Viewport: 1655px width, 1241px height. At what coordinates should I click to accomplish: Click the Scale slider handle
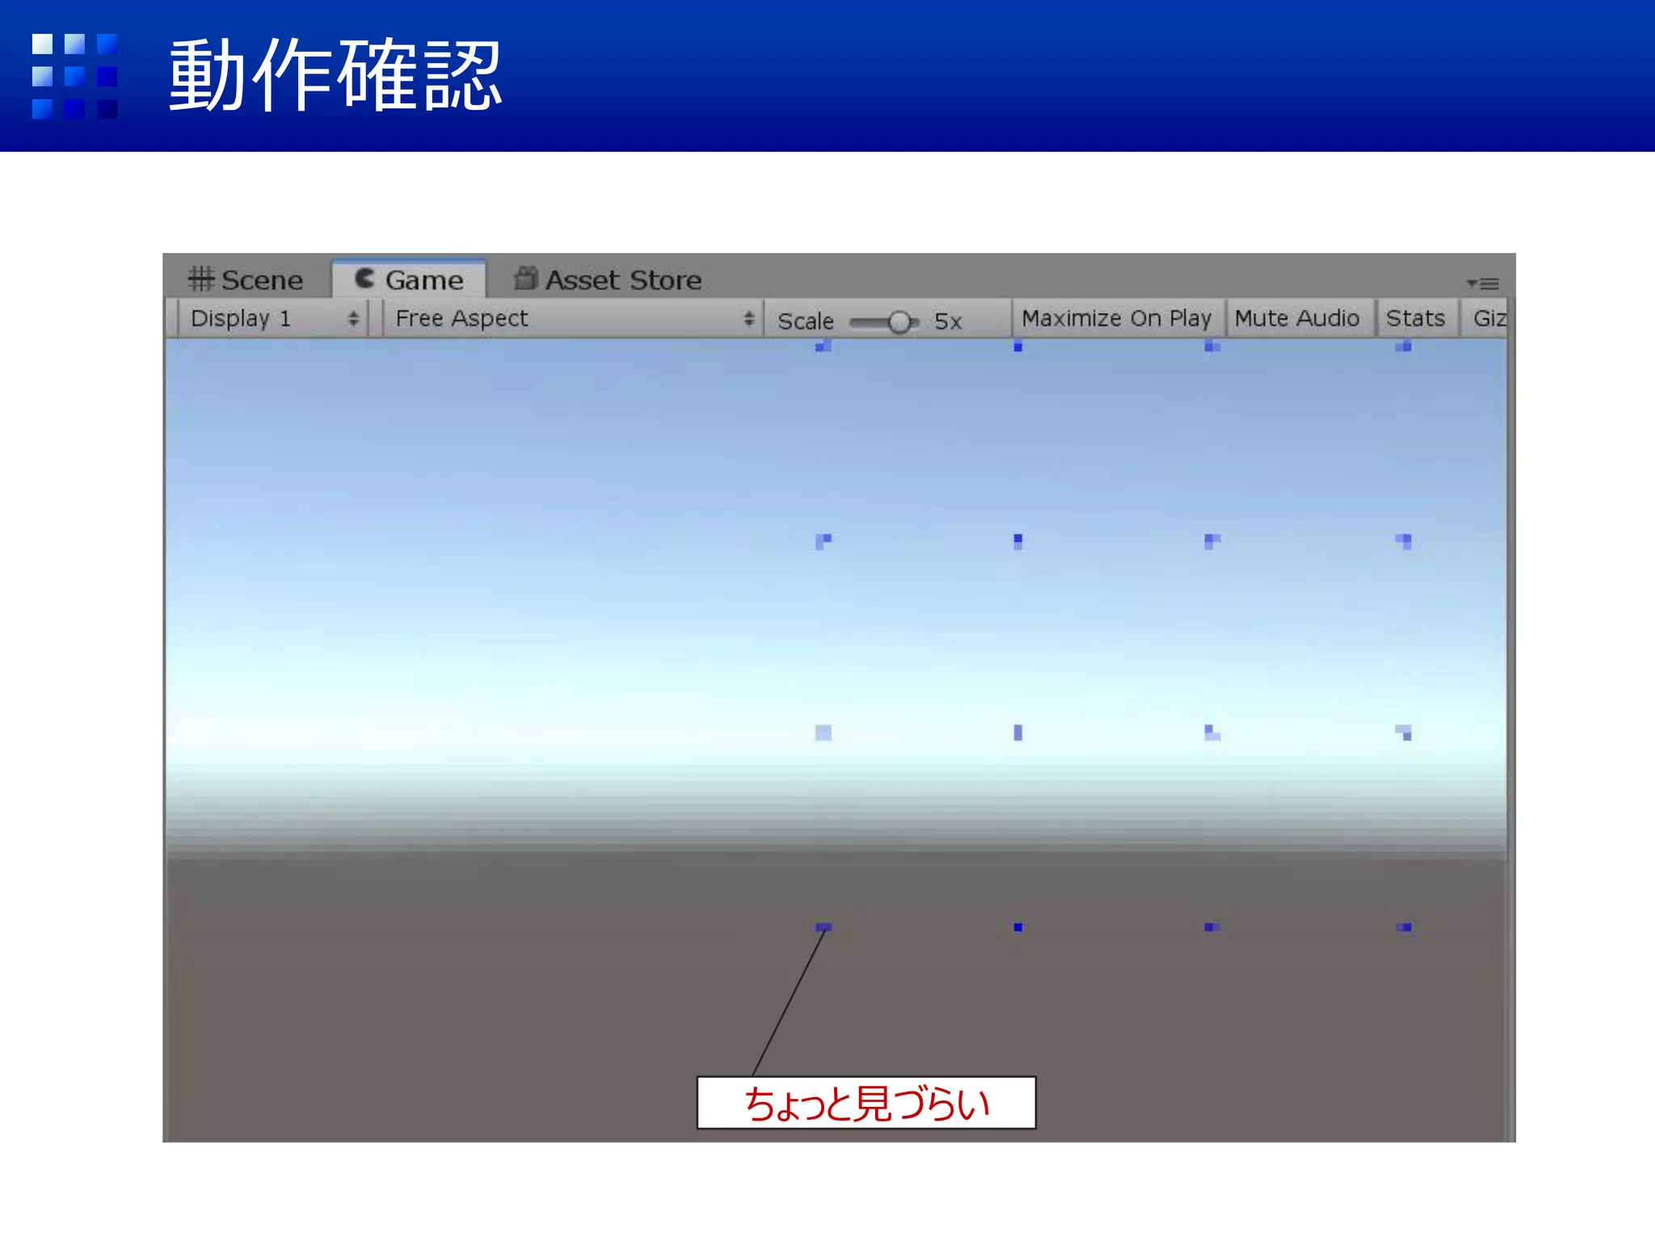(x=899, y=322)
